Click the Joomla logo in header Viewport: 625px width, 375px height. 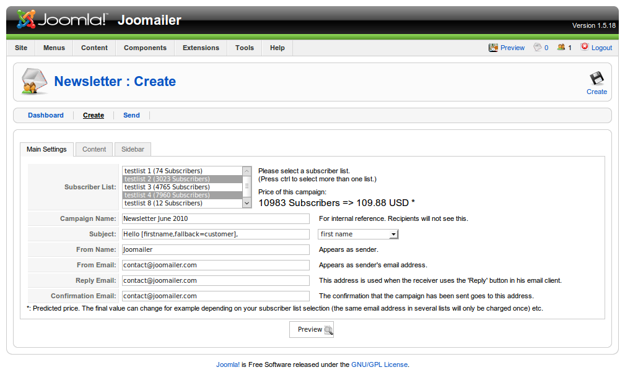click(x=62, y=20)
